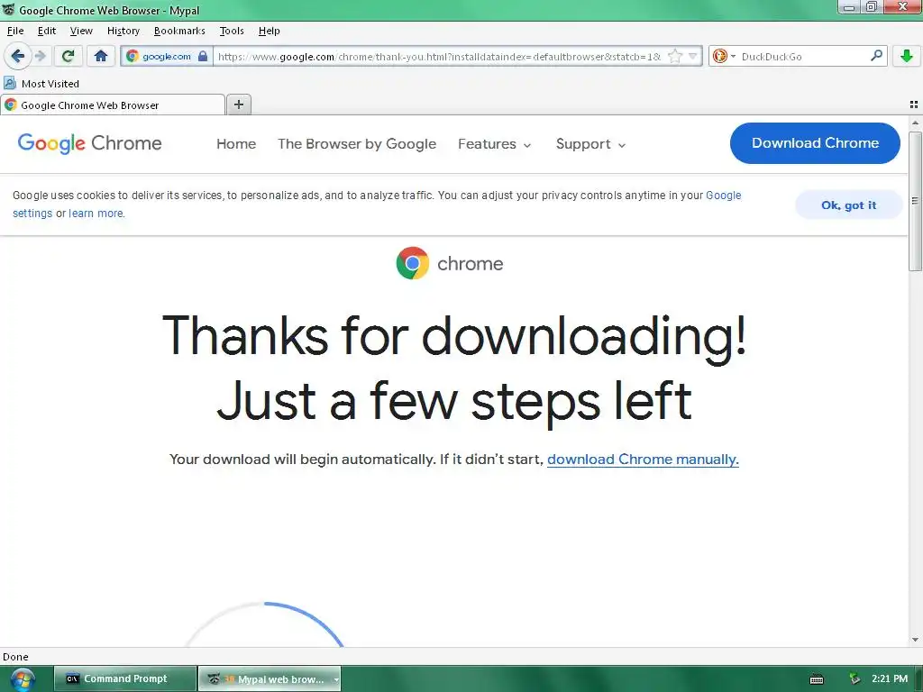
Task: Click the scrollbar down arrow
Action: [915, 640]
